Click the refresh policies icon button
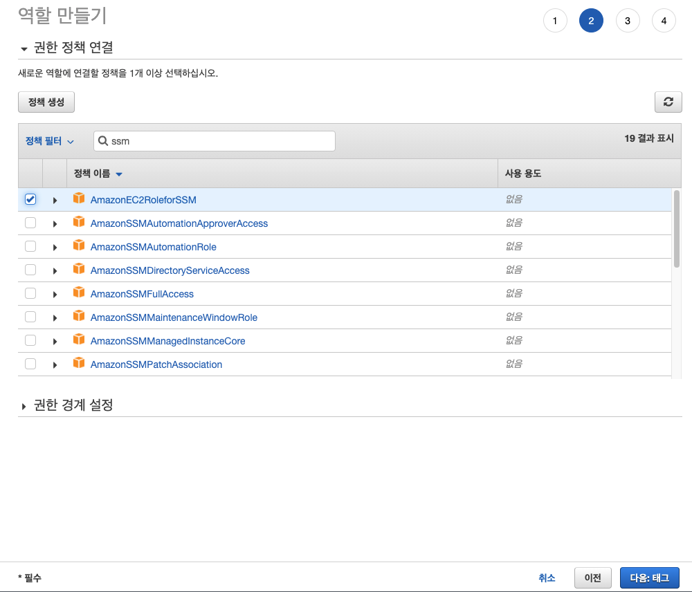 (668, 102)
